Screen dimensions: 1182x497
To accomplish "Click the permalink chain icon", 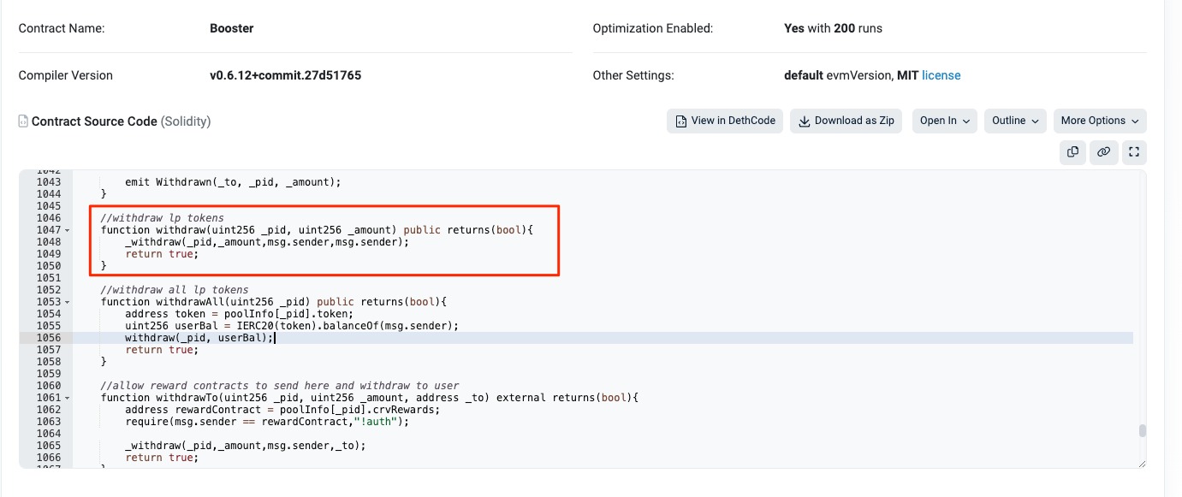I will [1103, 151].
